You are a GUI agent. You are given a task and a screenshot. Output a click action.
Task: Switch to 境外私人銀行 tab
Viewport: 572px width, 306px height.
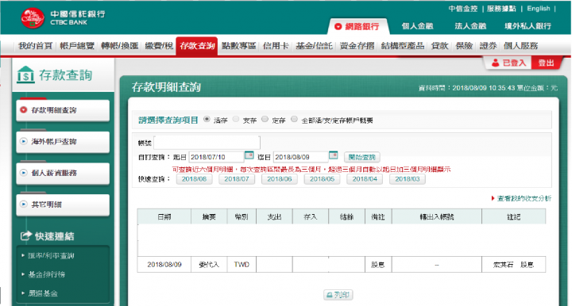pyautogui.click(x=528, y=26)
